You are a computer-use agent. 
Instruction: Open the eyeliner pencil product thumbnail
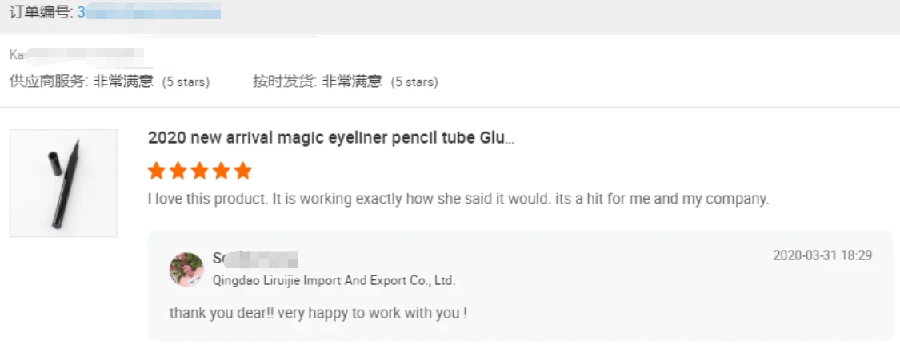coord(63,184)
